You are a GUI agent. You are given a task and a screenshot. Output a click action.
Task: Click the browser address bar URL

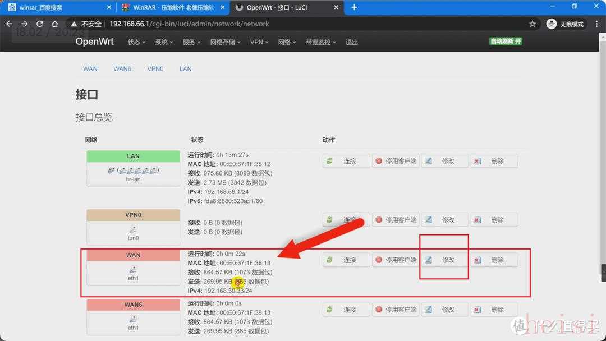189,24
